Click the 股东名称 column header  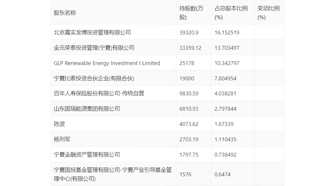tap(65, 13)
